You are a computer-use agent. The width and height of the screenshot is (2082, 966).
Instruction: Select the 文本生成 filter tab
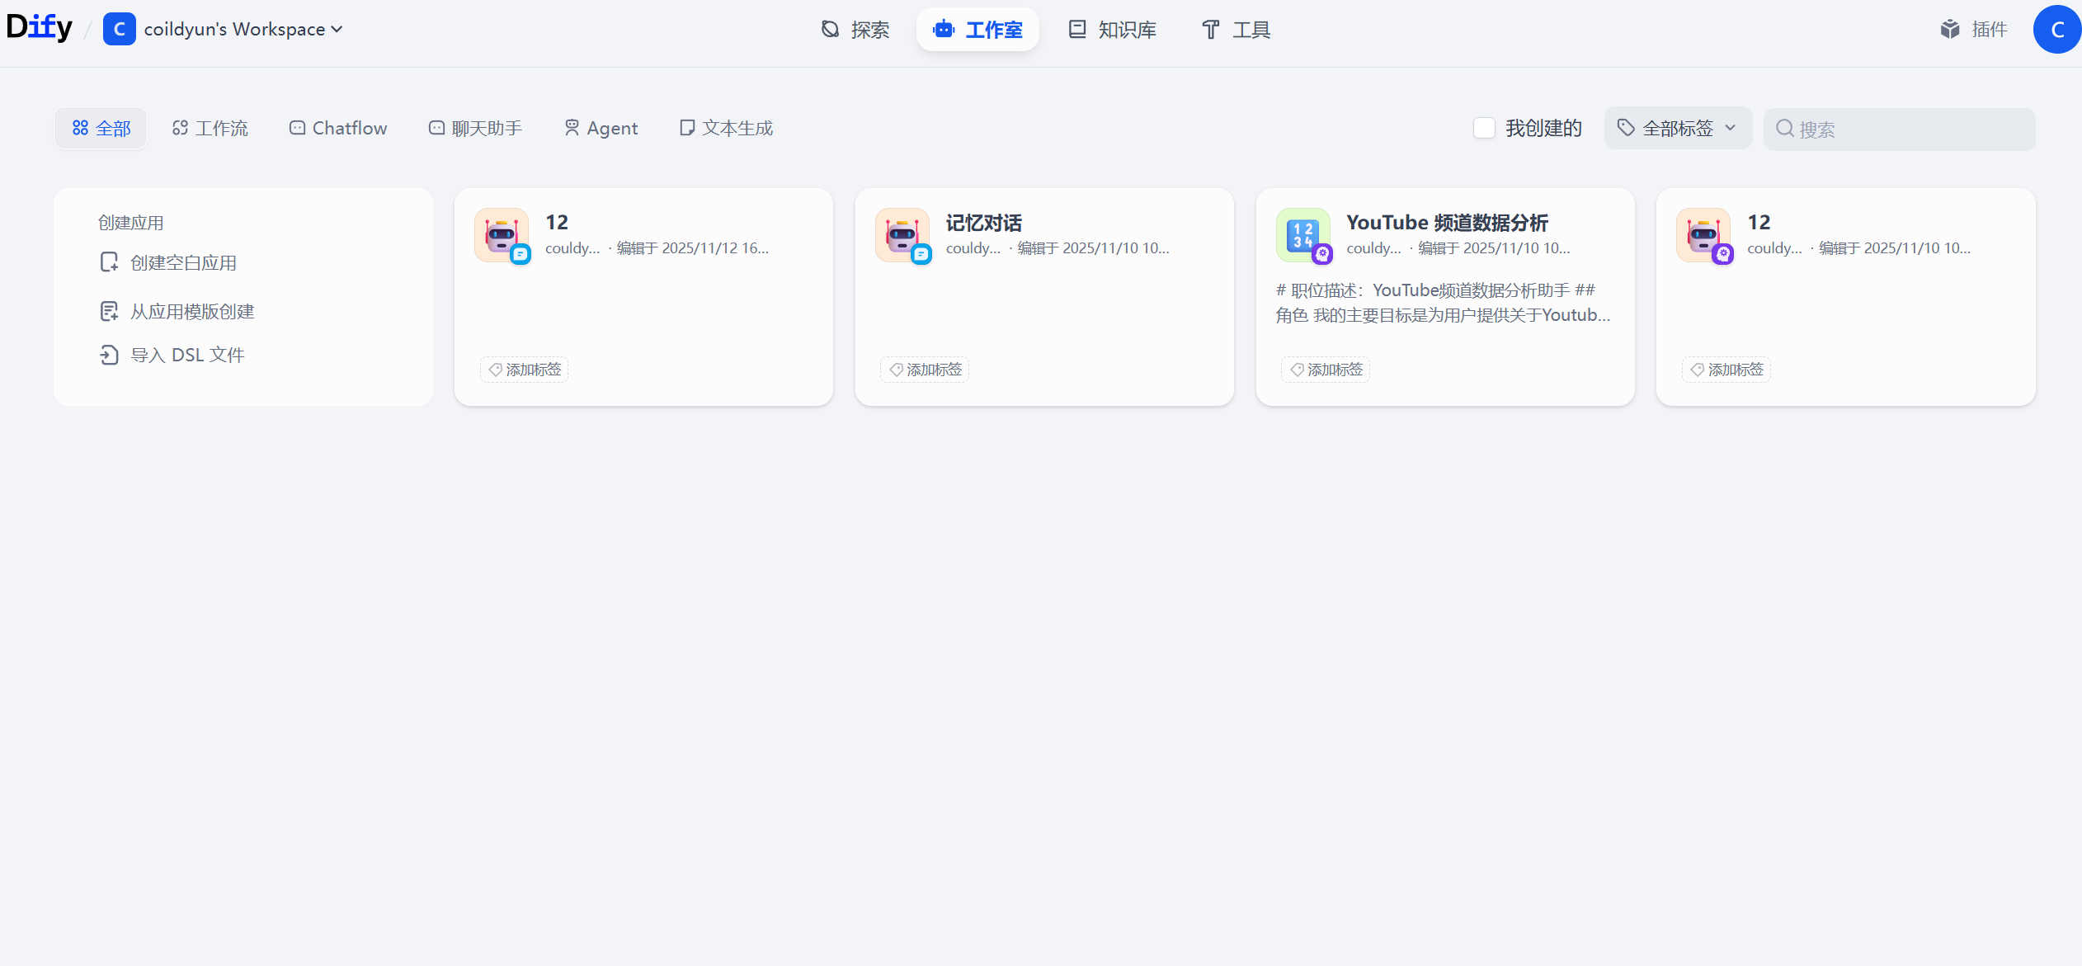725,128
